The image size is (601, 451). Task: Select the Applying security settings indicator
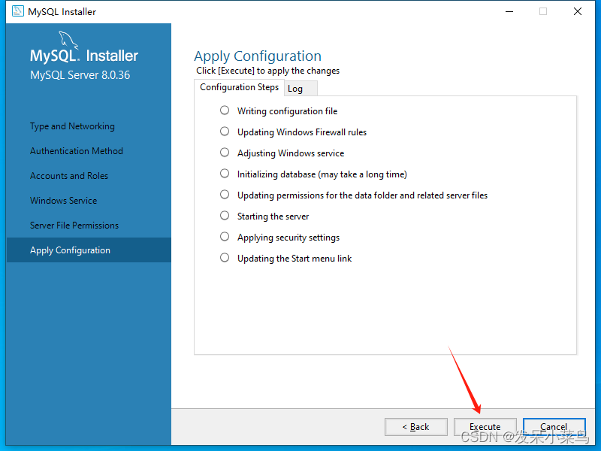click(225, 237)
